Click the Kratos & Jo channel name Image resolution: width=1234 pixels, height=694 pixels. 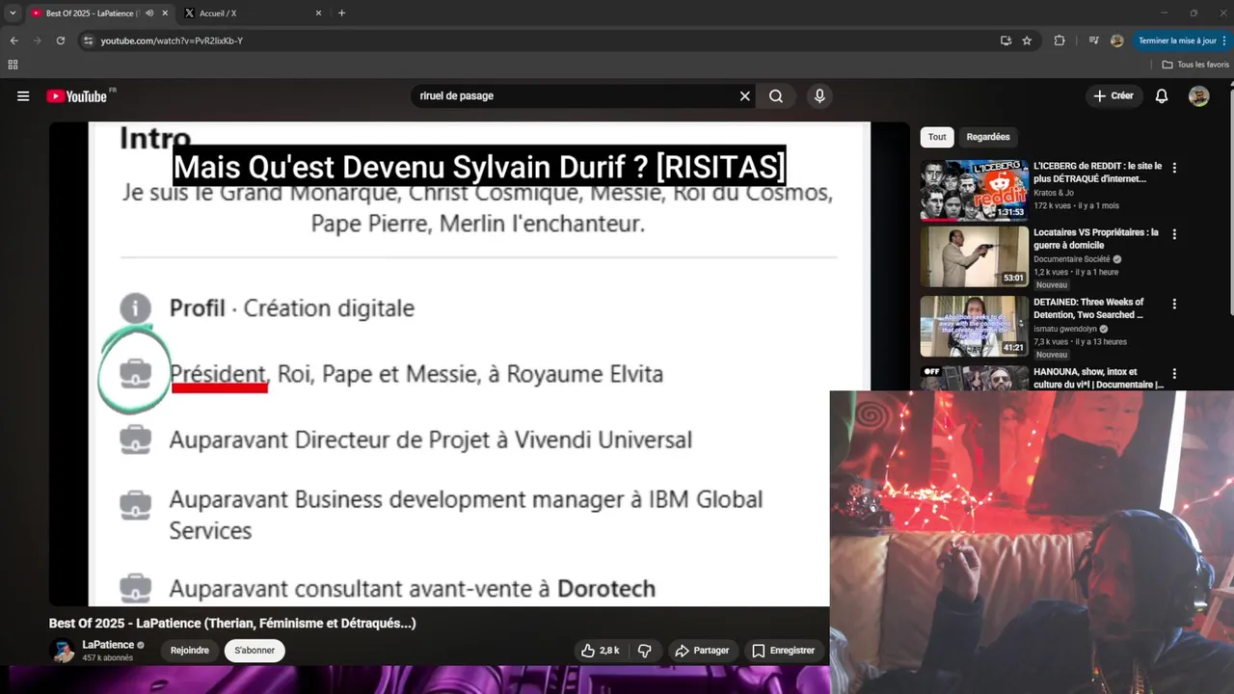(x=1054, y=193)
